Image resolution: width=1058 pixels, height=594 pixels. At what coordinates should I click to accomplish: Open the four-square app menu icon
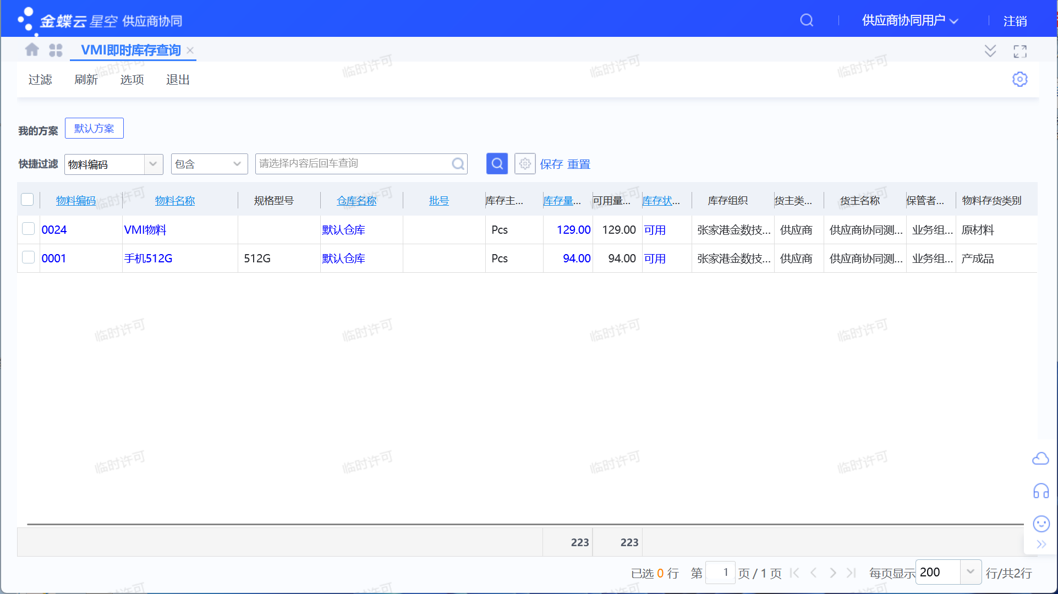[56, 50]
